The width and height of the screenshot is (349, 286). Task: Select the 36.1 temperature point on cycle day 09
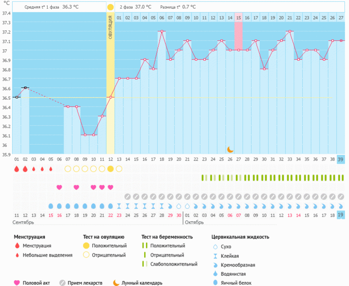tap(85, 135)
